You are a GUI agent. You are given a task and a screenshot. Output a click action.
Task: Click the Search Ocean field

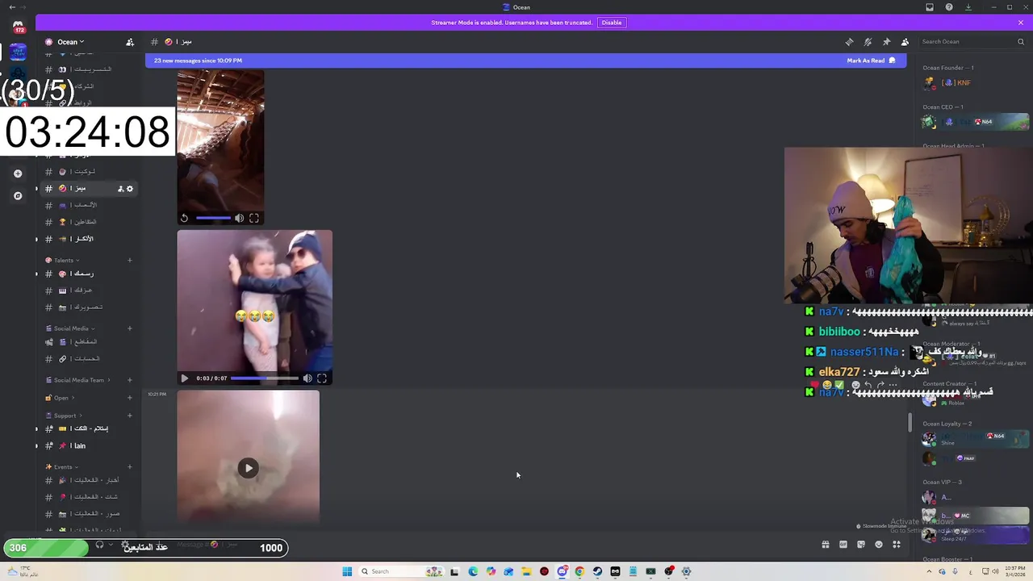point(971,42)
